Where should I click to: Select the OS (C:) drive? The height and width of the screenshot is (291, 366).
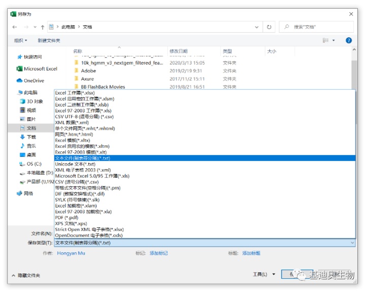30,164
